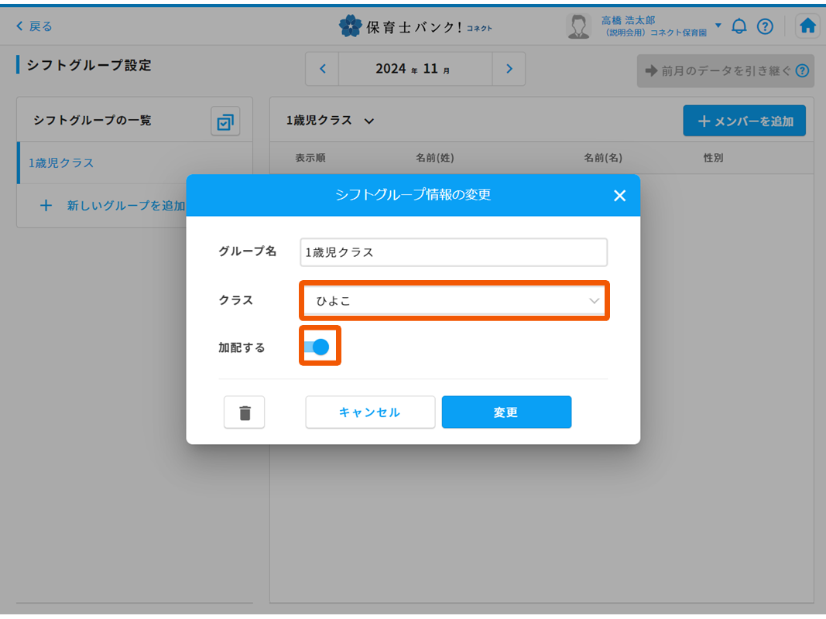Expand the 1歳児クラス group header dropdown
Viewport: 826px width, 619px height.
pos(369,121)
